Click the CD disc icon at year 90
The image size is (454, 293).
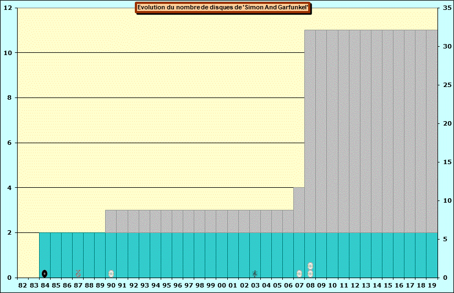click(111, 274)
